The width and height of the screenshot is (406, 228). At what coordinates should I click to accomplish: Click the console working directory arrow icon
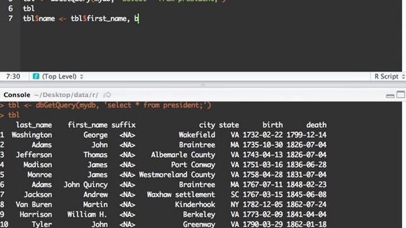pyautogui.click(x=107, y=95)
